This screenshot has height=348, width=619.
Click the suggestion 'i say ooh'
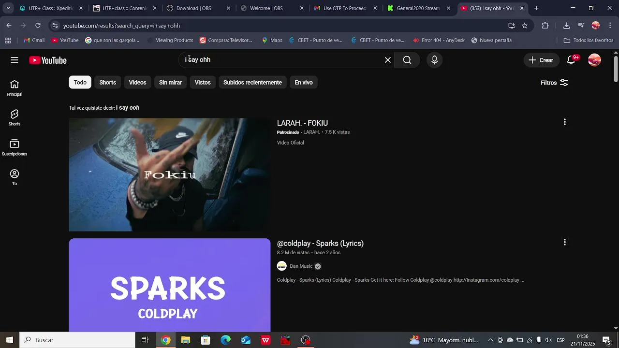[128, 108]
